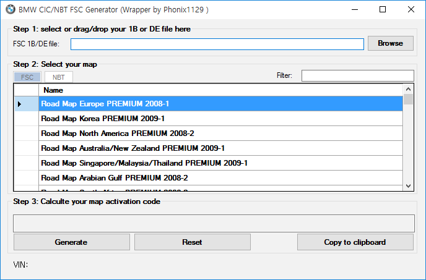Click the map list scrollbar thumb
The width and height of the screenshot is (426, 280).
click(408, 100)
